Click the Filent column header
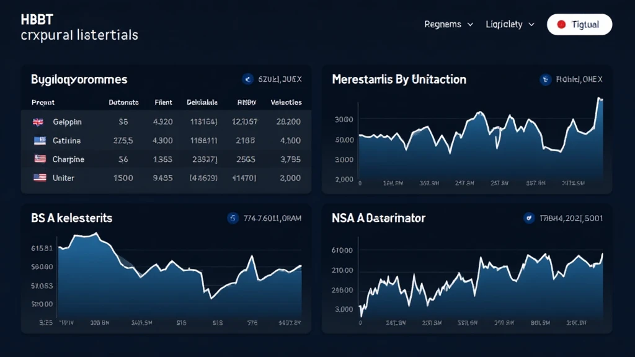The width and height of the screenshot is (635, 357). (x=163, y=102)
